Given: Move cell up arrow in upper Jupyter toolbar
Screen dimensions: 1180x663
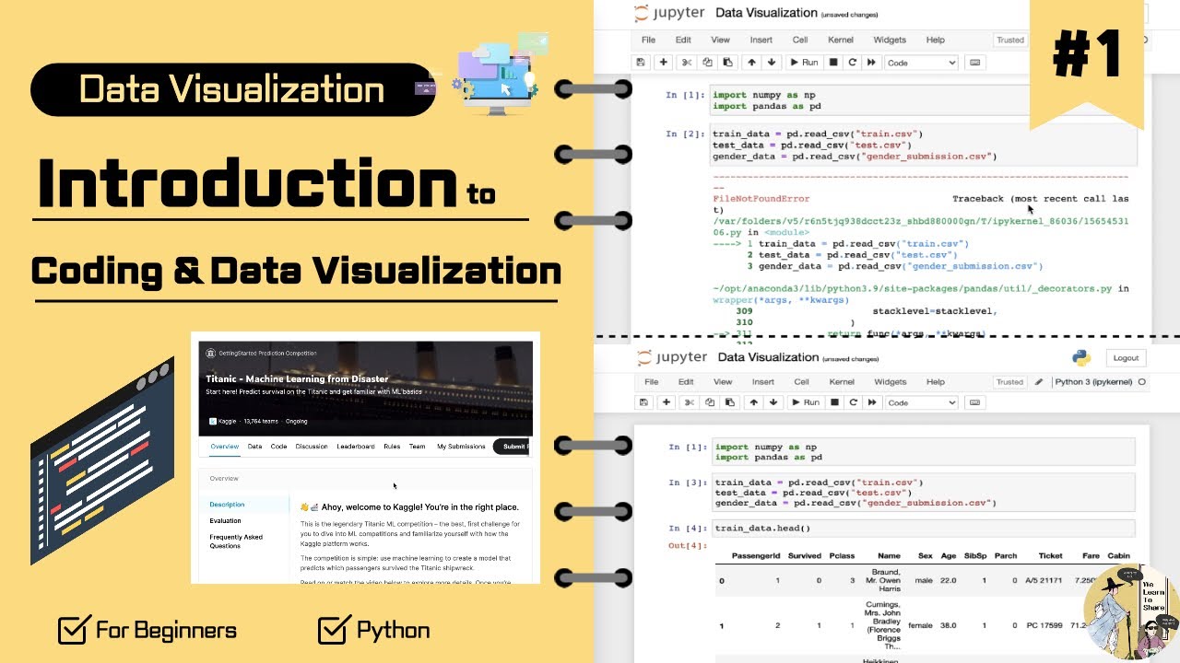Looking at the screenshot, I should click(752, 63).
